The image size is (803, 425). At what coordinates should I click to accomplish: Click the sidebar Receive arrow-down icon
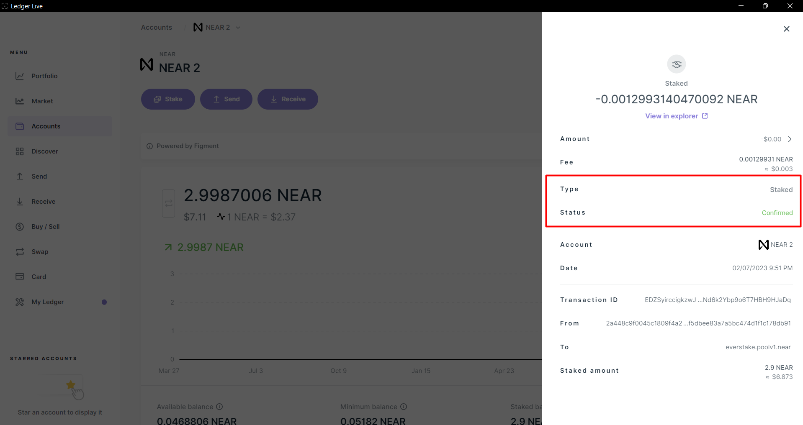point(20,201)
